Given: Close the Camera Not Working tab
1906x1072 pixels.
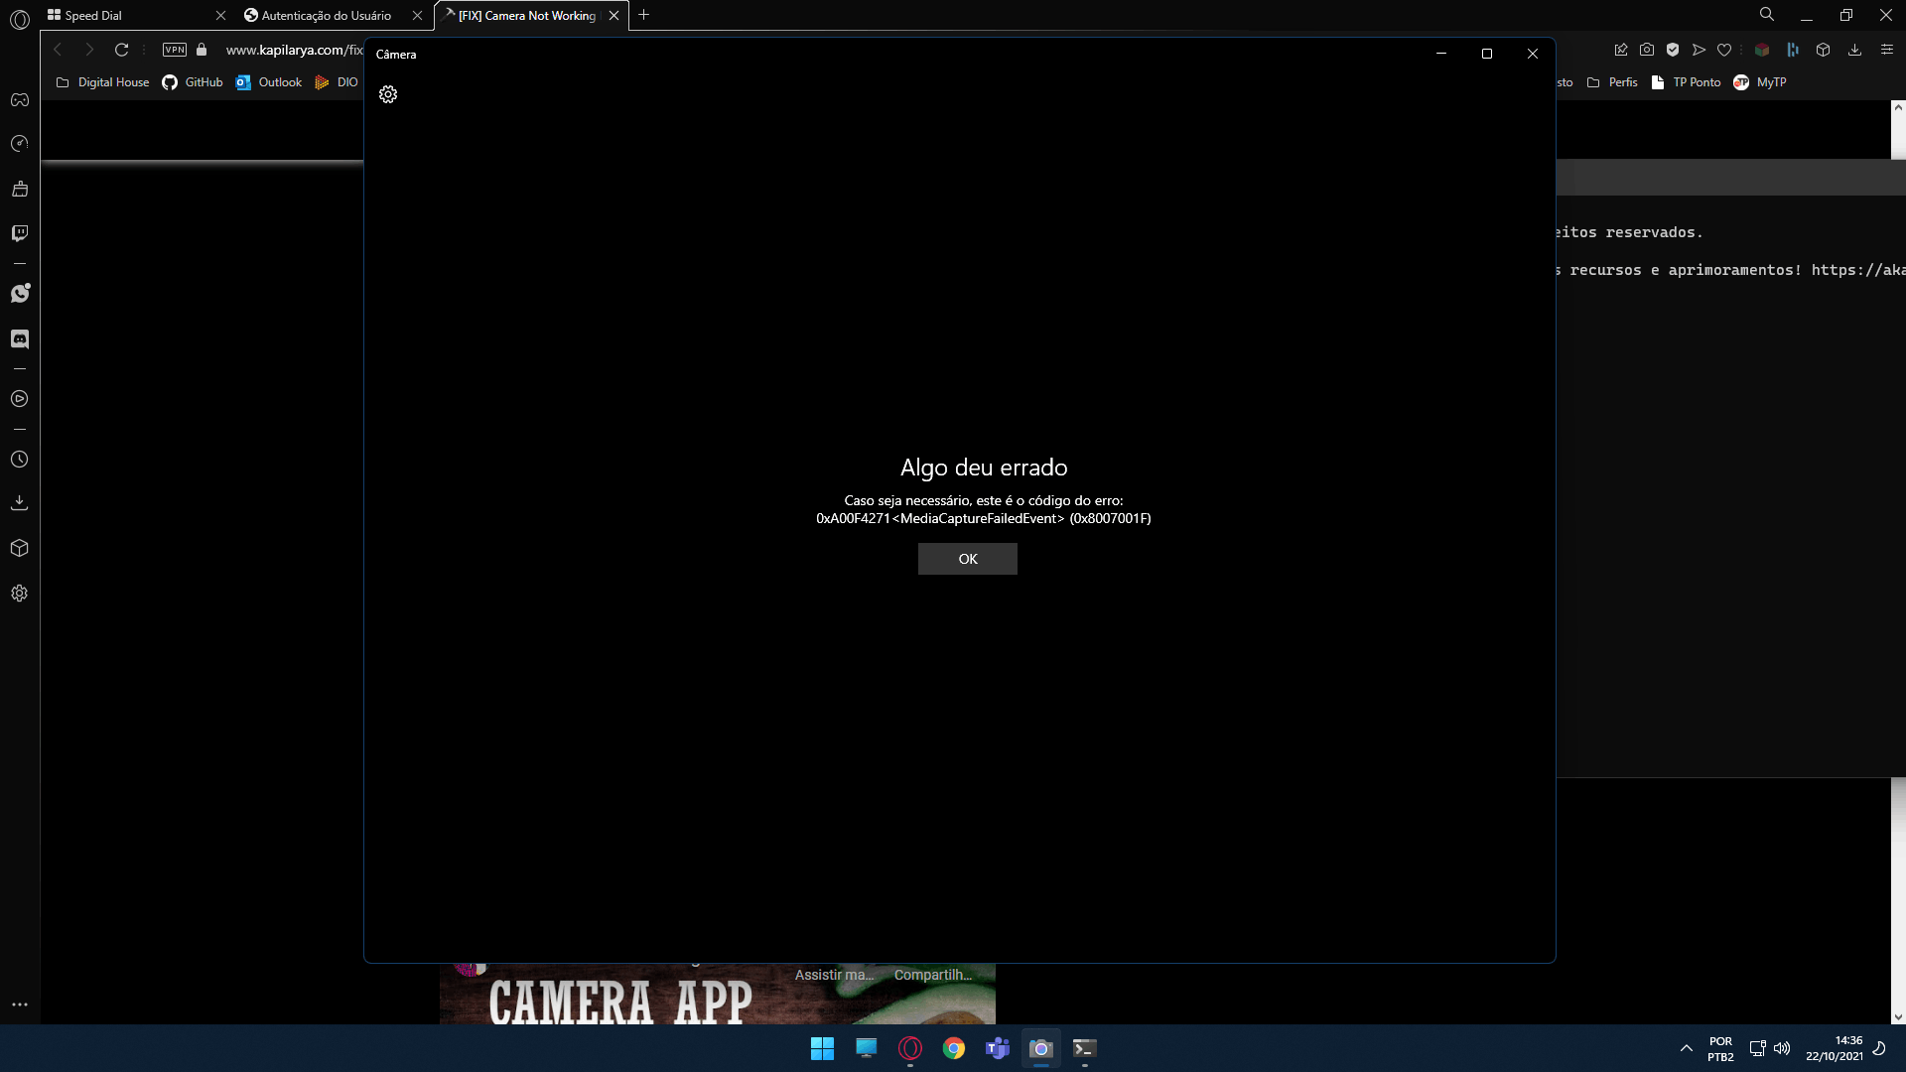Looking at the screenshot, I should 613,15.
